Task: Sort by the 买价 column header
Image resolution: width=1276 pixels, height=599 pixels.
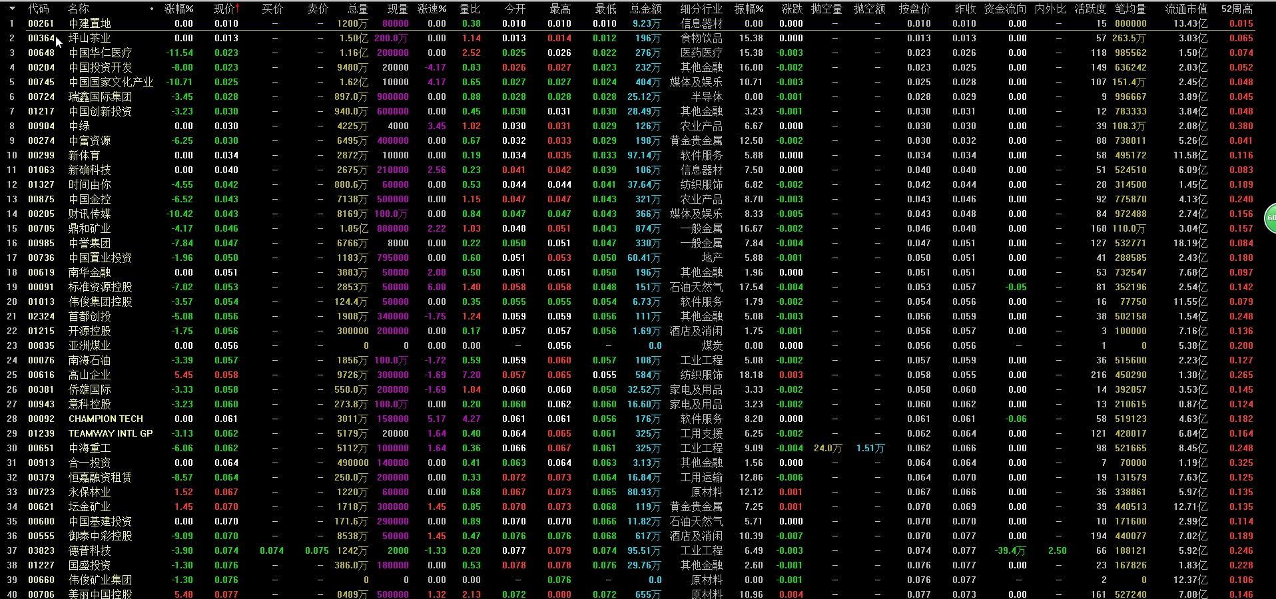Action: [272, 9]
